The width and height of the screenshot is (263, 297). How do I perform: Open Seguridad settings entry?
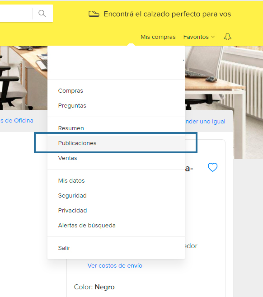116,195
